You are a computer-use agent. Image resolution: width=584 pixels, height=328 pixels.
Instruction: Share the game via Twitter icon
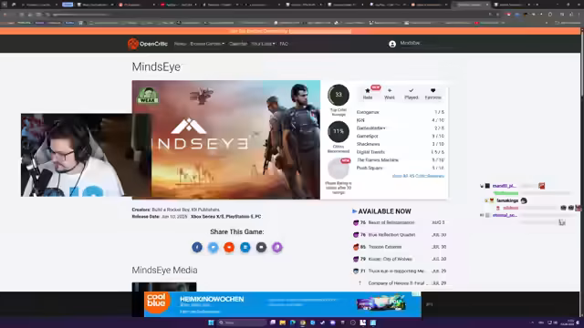coord(213,247)
